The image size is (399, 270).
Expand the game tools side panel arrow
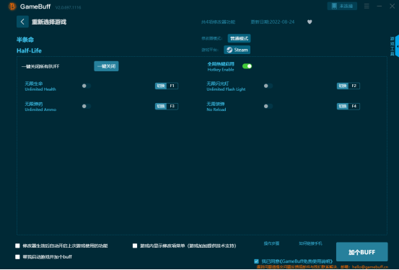coord(397,46)
